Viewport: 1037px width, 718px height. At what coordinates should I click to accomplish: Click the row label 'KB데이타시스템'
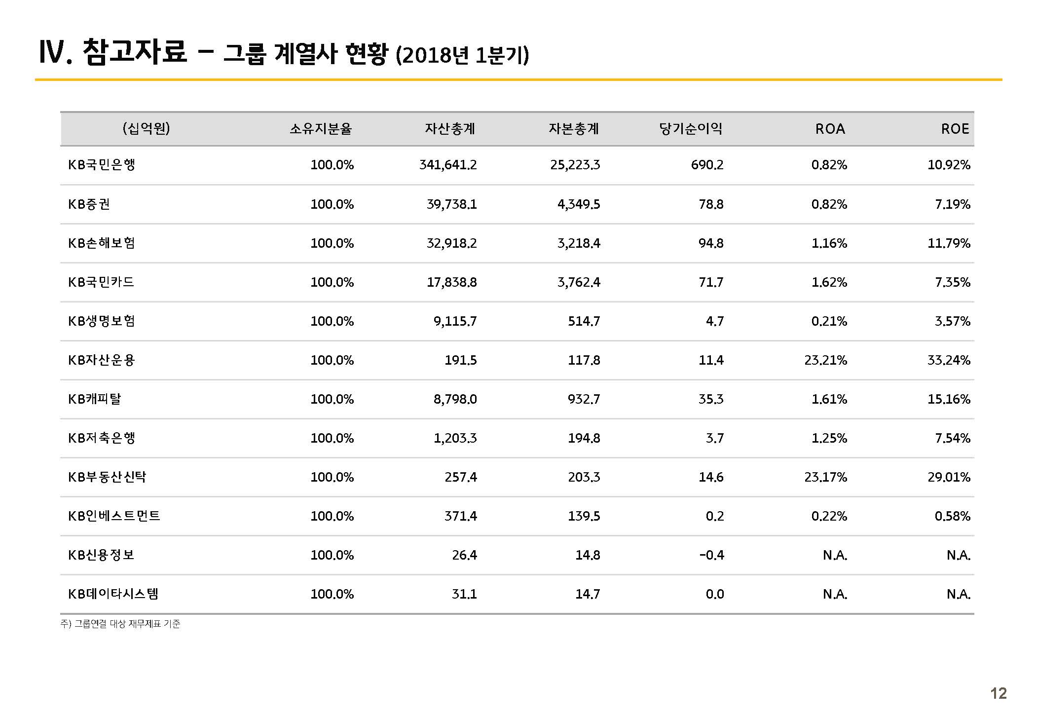(113, 594)
